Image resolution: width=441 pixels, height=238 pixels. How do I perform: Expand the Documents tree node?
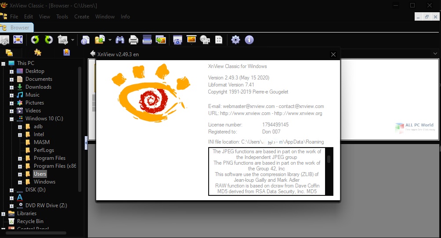(x=11, y=79)
